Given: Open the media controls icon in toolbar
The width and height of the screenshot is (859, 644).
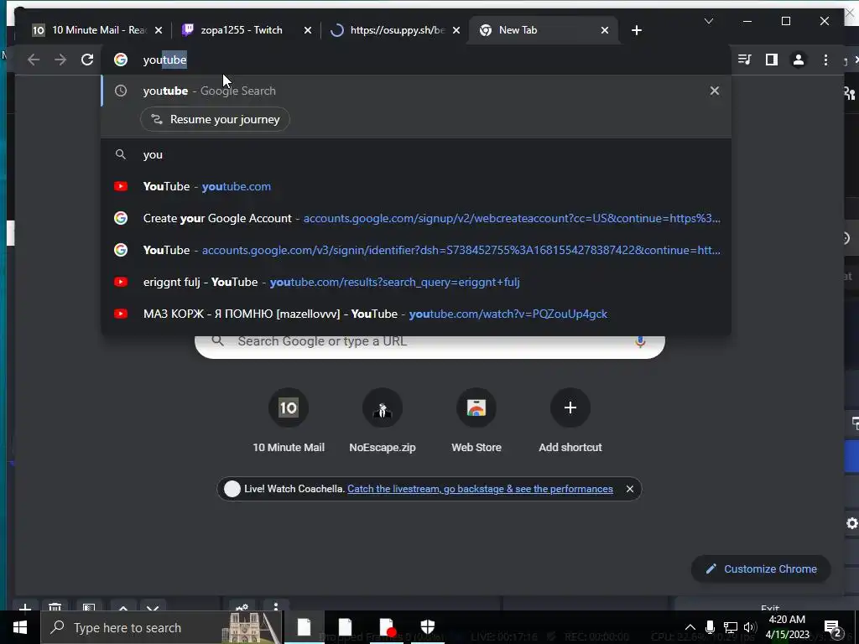Looking at the screenshot, I should click(x=745, y=60).
